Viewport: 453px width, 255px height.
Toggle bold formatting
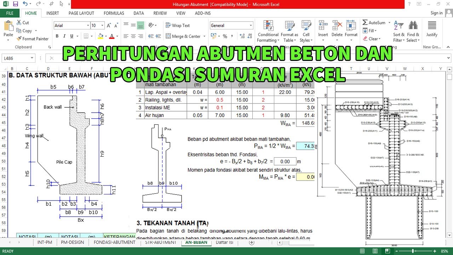point(57,36)
